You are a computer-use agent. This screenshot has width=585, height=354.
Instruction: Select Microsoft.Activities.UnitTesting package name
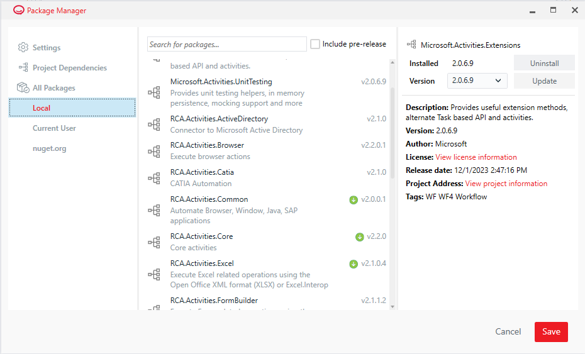pos(221,82)
